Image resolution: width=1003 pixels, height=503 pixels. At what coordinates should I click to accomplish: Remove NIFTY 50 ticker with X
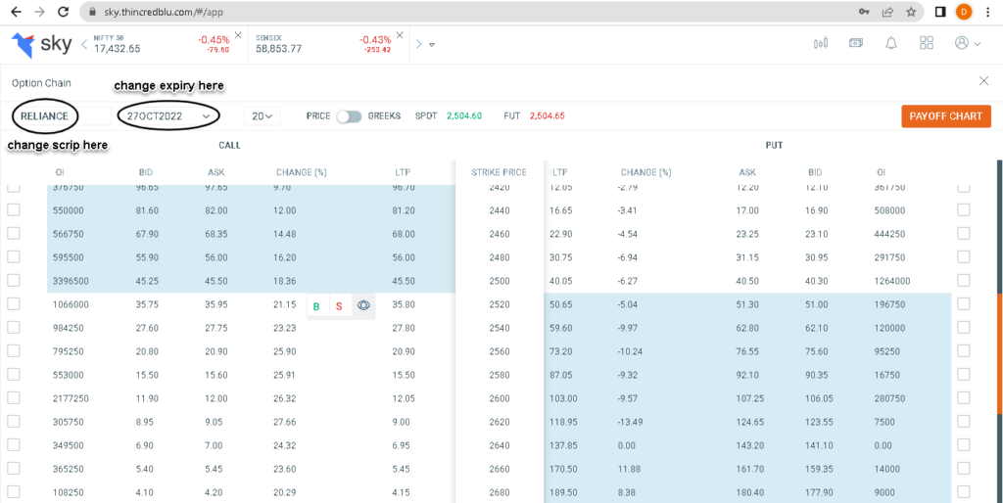(238, 34)
